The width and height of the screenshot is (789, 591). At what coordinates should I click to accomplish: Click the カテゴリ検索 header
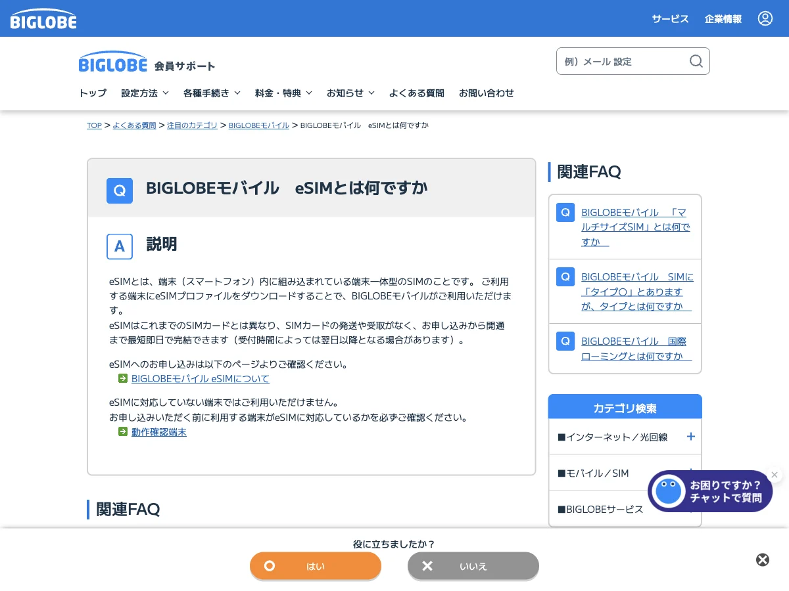point(625,408)
